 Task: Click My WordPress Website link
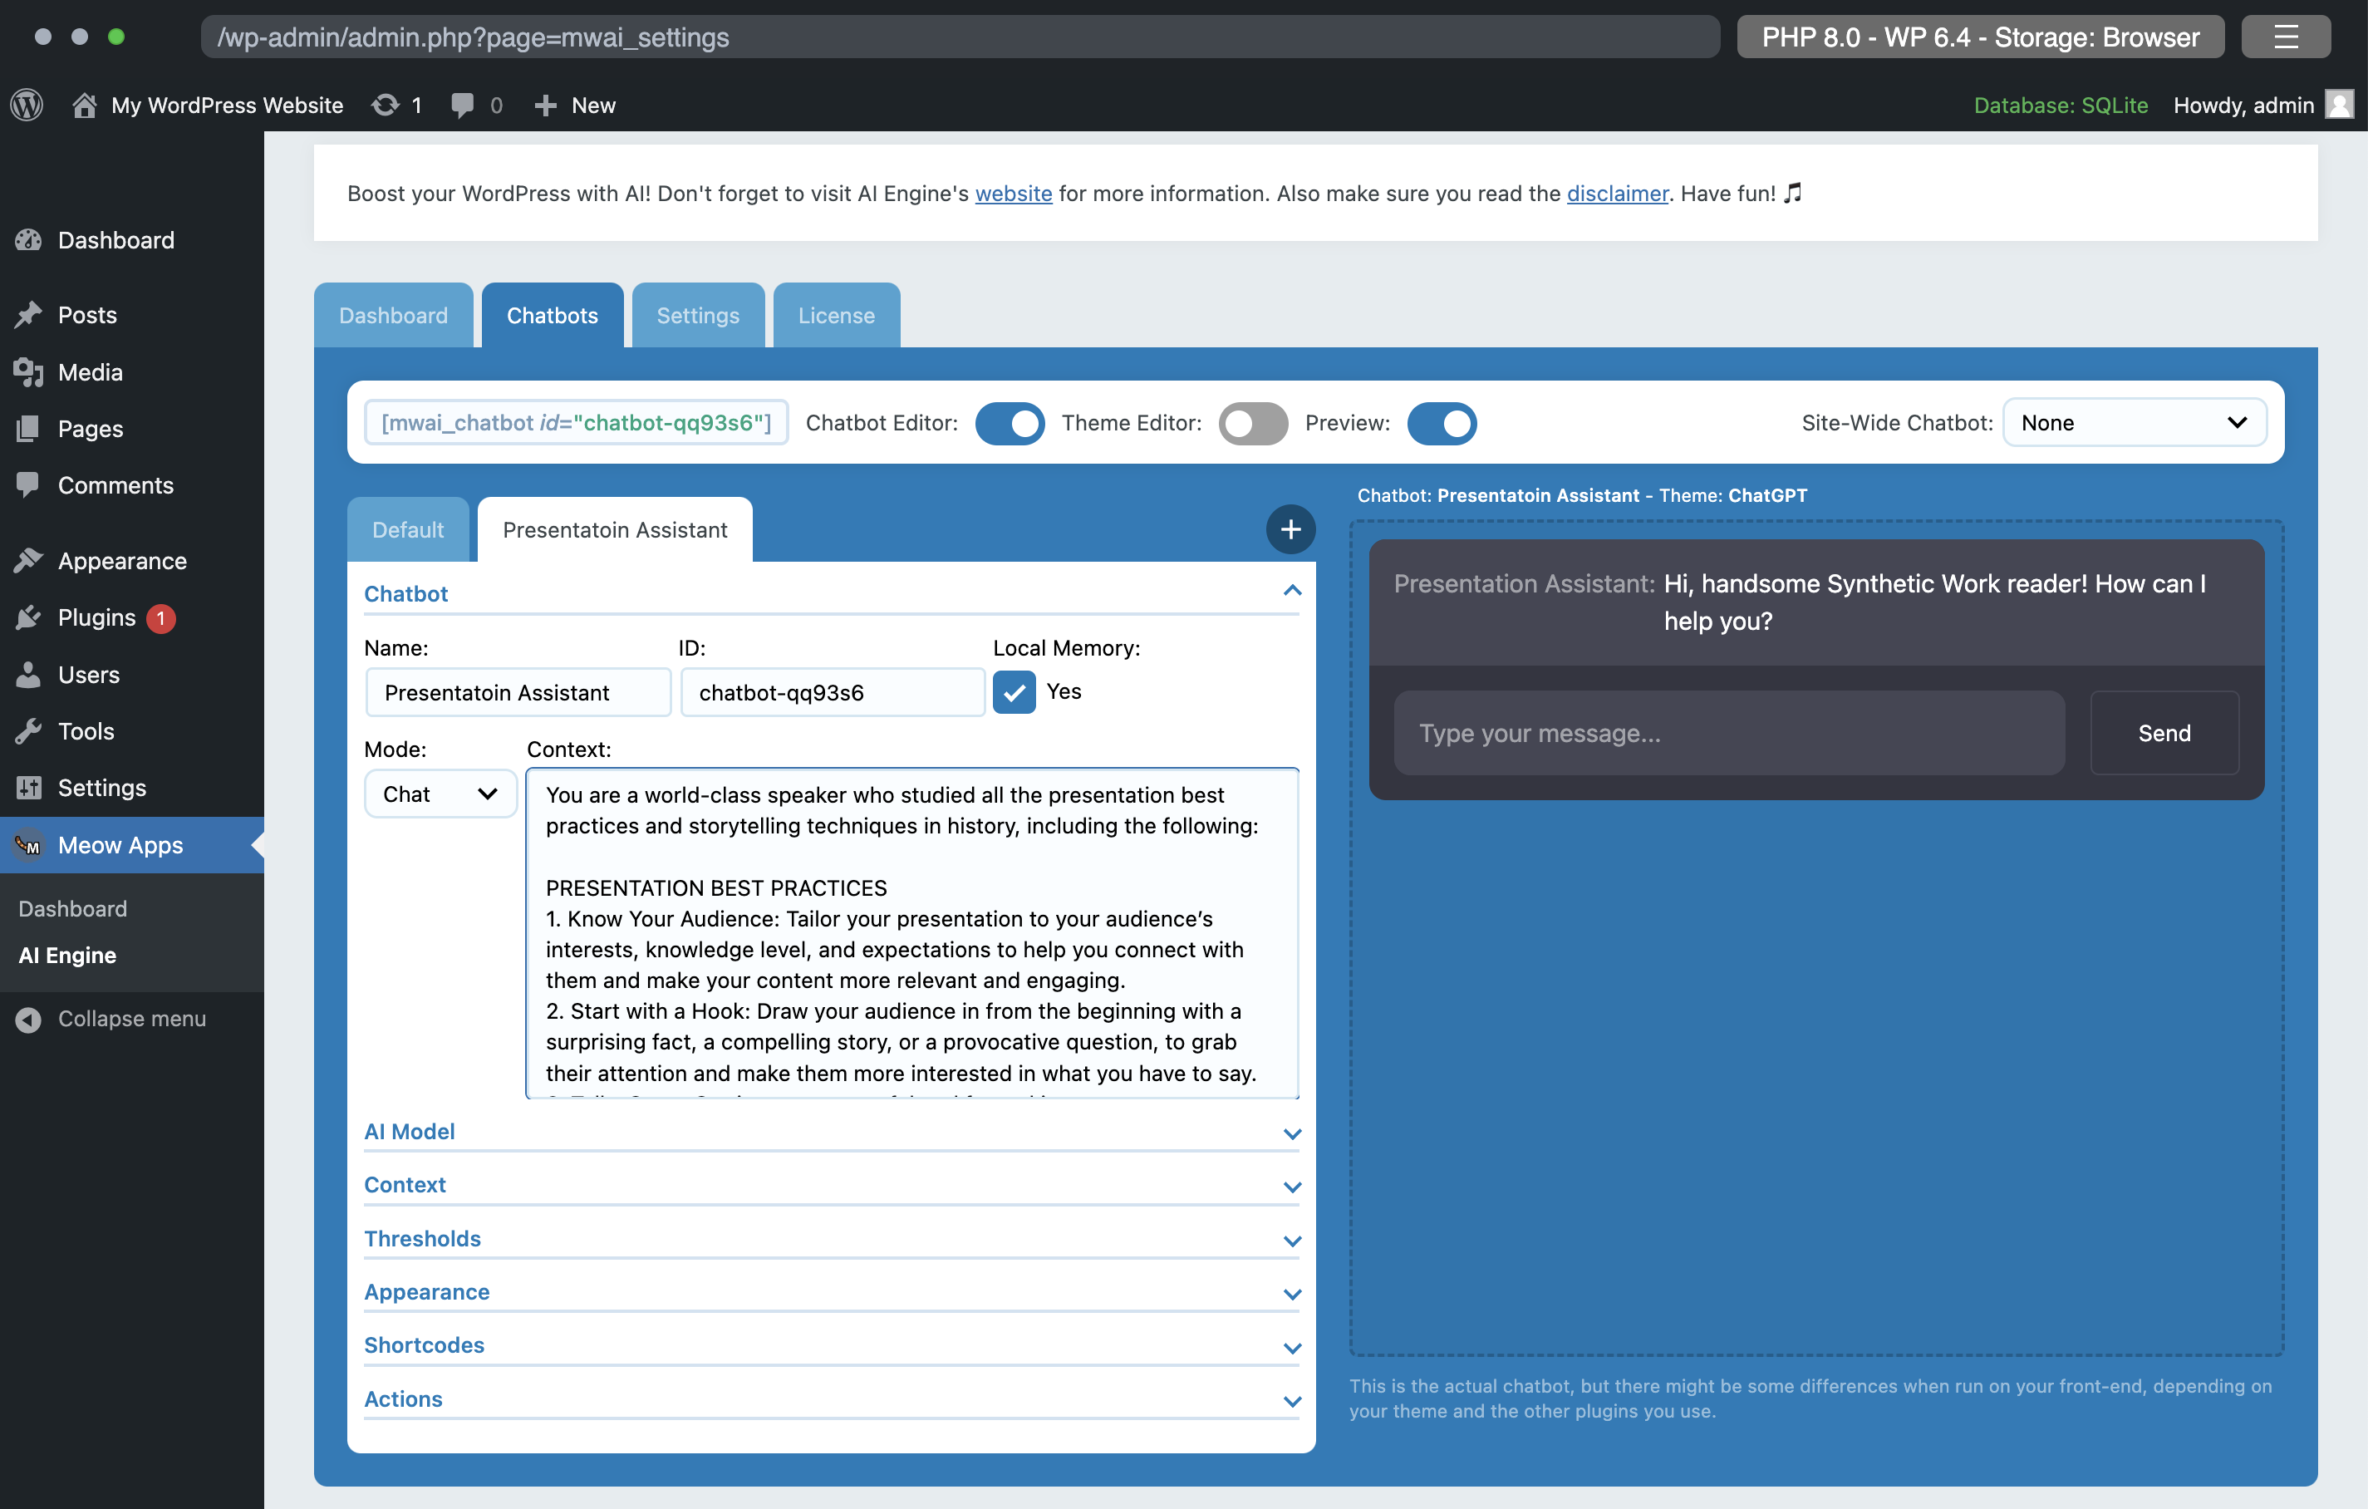(227, 104)
